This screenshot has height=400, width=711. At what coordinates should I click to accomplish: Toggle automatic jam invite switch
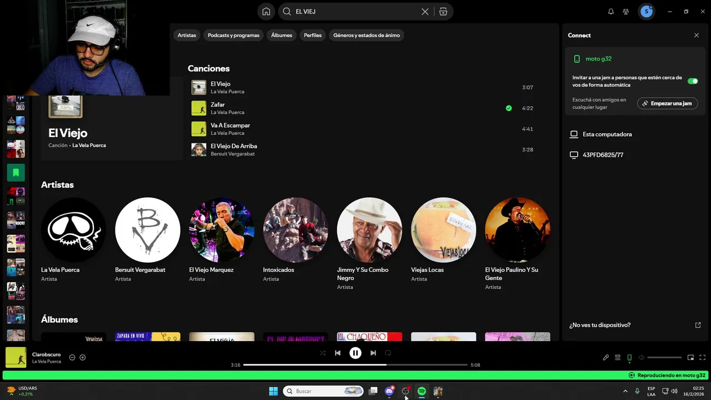click(x=693, y=81)
